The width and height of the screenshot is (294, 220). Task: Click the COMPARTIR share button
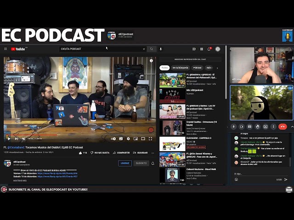point(121,153)
